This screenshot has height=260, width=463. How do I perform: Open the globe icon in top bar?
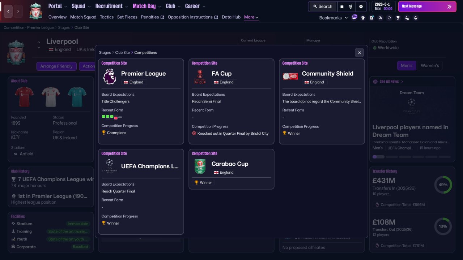click(351, 6)
